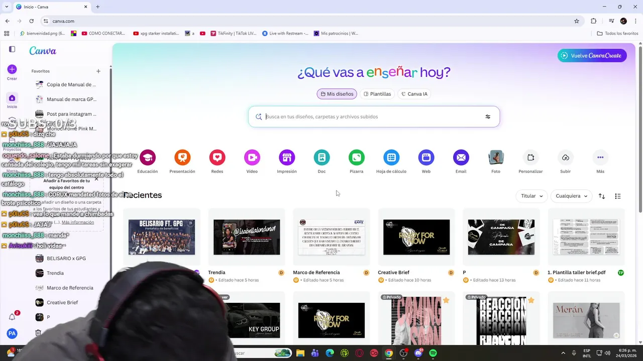Select the Video category icon
This screenshot has height=361, width=643.
coord(252,157)
